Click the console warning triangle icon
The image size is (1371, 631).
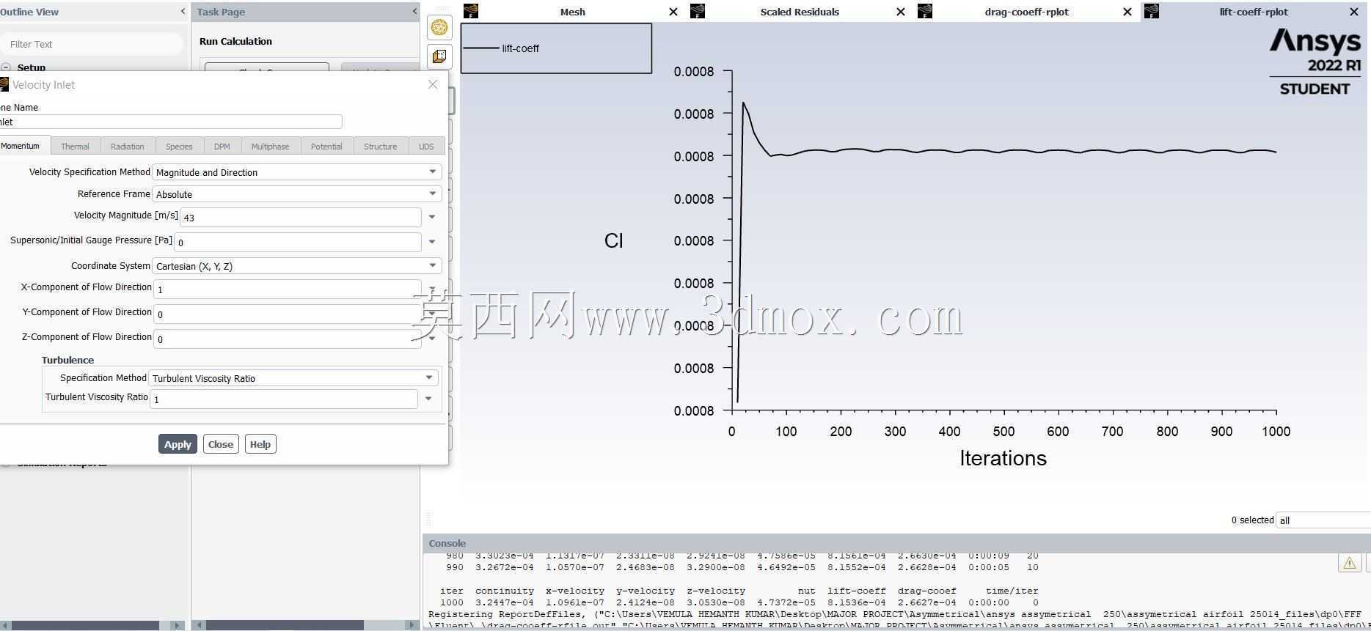(1349, 563)
